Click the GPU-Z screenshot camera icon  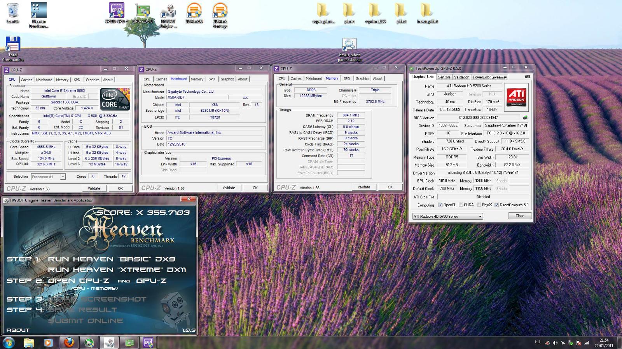point(527,76)
